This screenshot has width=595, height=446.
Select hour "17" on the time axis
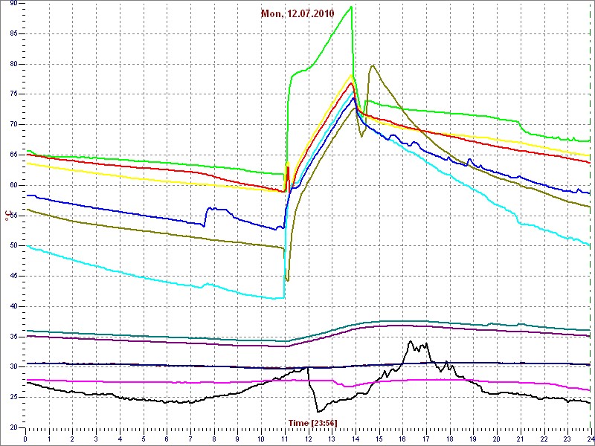425,439
